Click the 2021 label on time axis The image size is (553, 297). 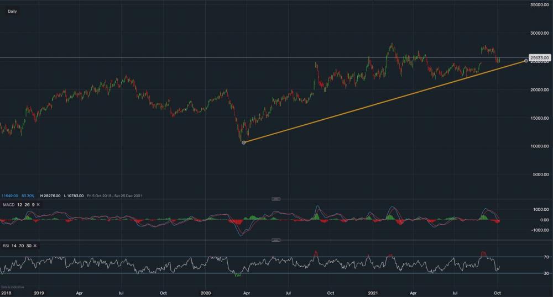373,292
